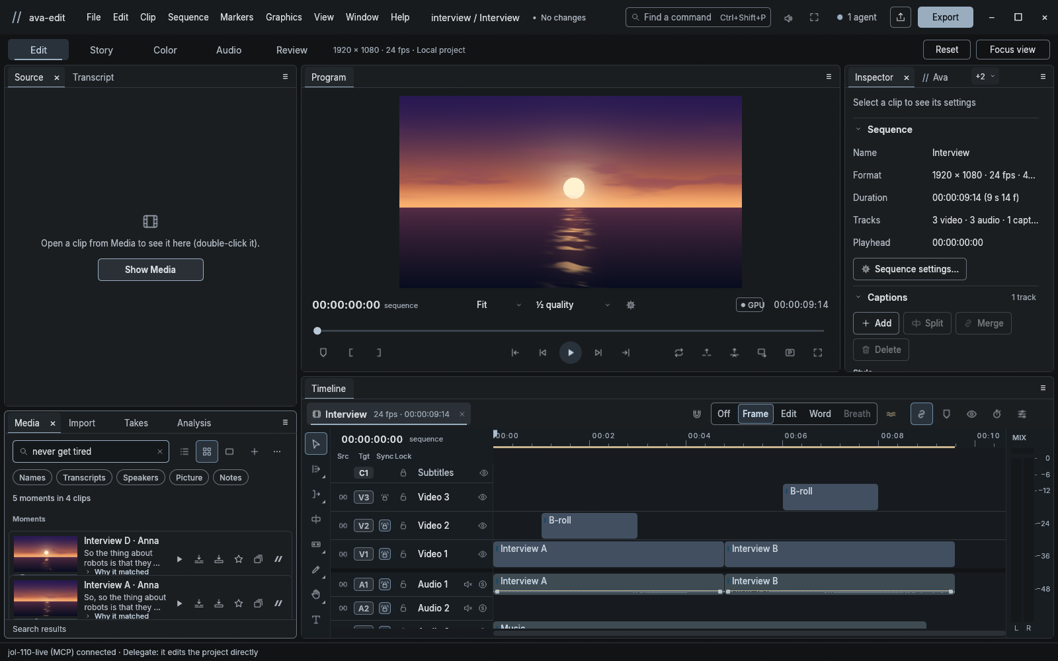Play the sequence in Program monitor
Image resolution: width=1058 pixels, height=661 pixels.
(571, 353)
